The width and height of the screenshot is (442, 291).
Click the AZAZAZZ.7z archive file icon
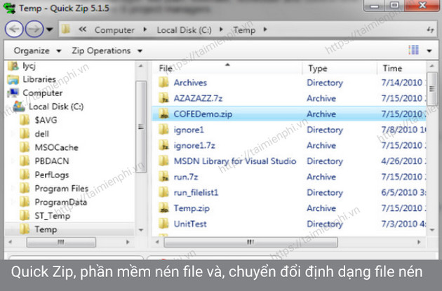pos(163,98)
